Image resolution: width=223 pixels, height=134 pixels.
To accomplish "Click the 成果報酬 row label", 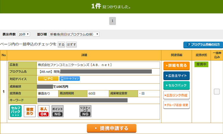I will (23, 87).
